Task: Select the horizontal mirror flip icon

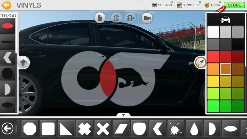Action: pyautogui.click(x=130, y=18)
